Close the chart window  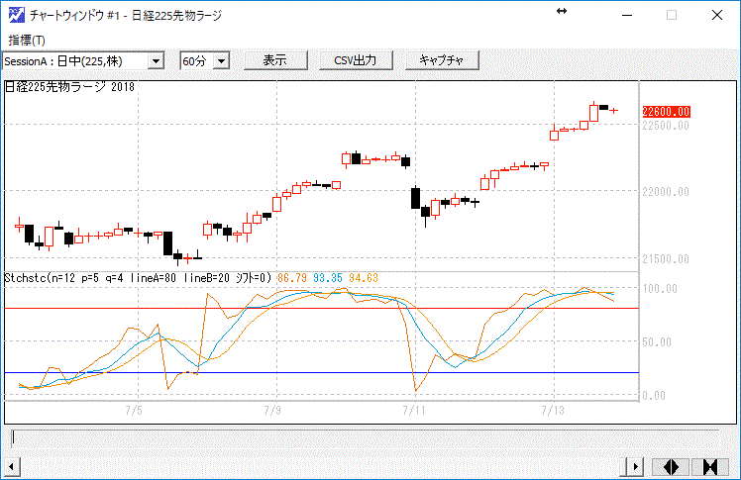[x=717, y=15]
